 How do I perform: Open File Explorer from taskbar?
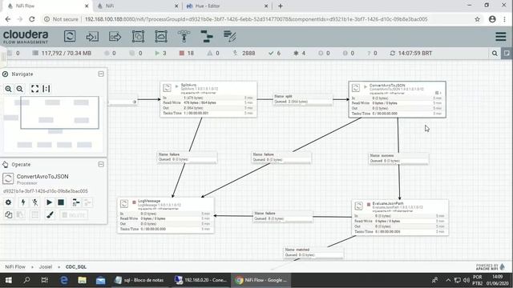pyautogui.click(x=82, y=280)
